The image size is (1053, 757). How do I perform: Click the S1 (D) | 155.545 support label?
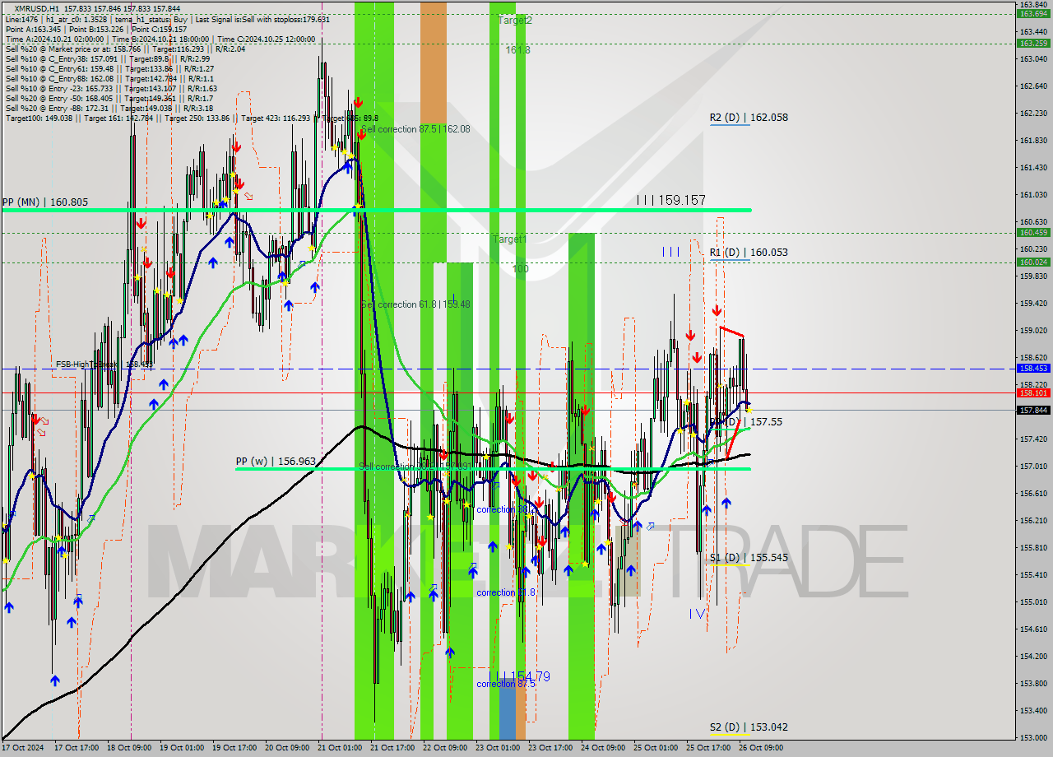click(x=749, y=558)
